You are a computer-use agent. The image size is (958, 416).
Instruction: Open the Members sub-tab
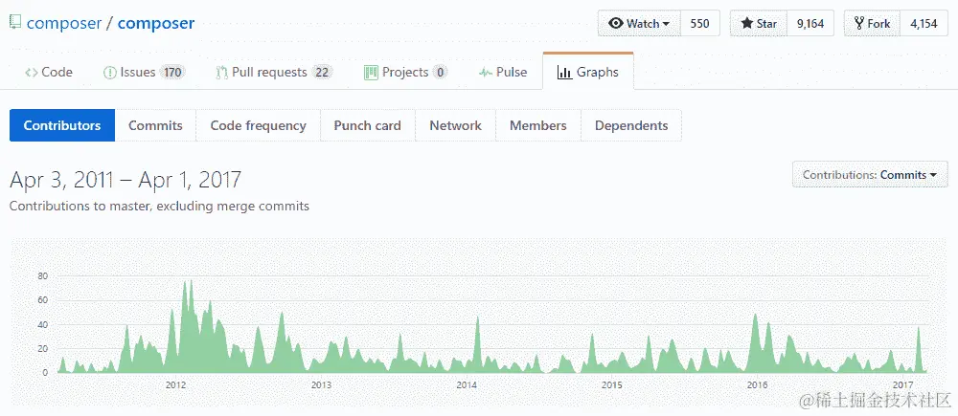click(537, 125)
